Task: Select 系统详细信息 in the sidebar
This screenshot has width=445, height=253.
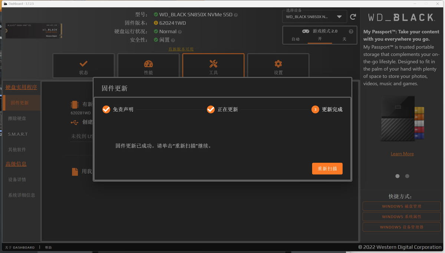Action: (22, 195)
